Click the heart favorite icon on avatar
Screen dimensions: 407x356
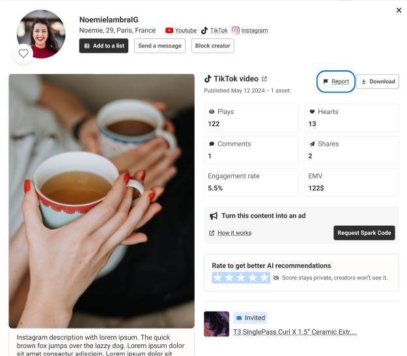tap(23, 53)
